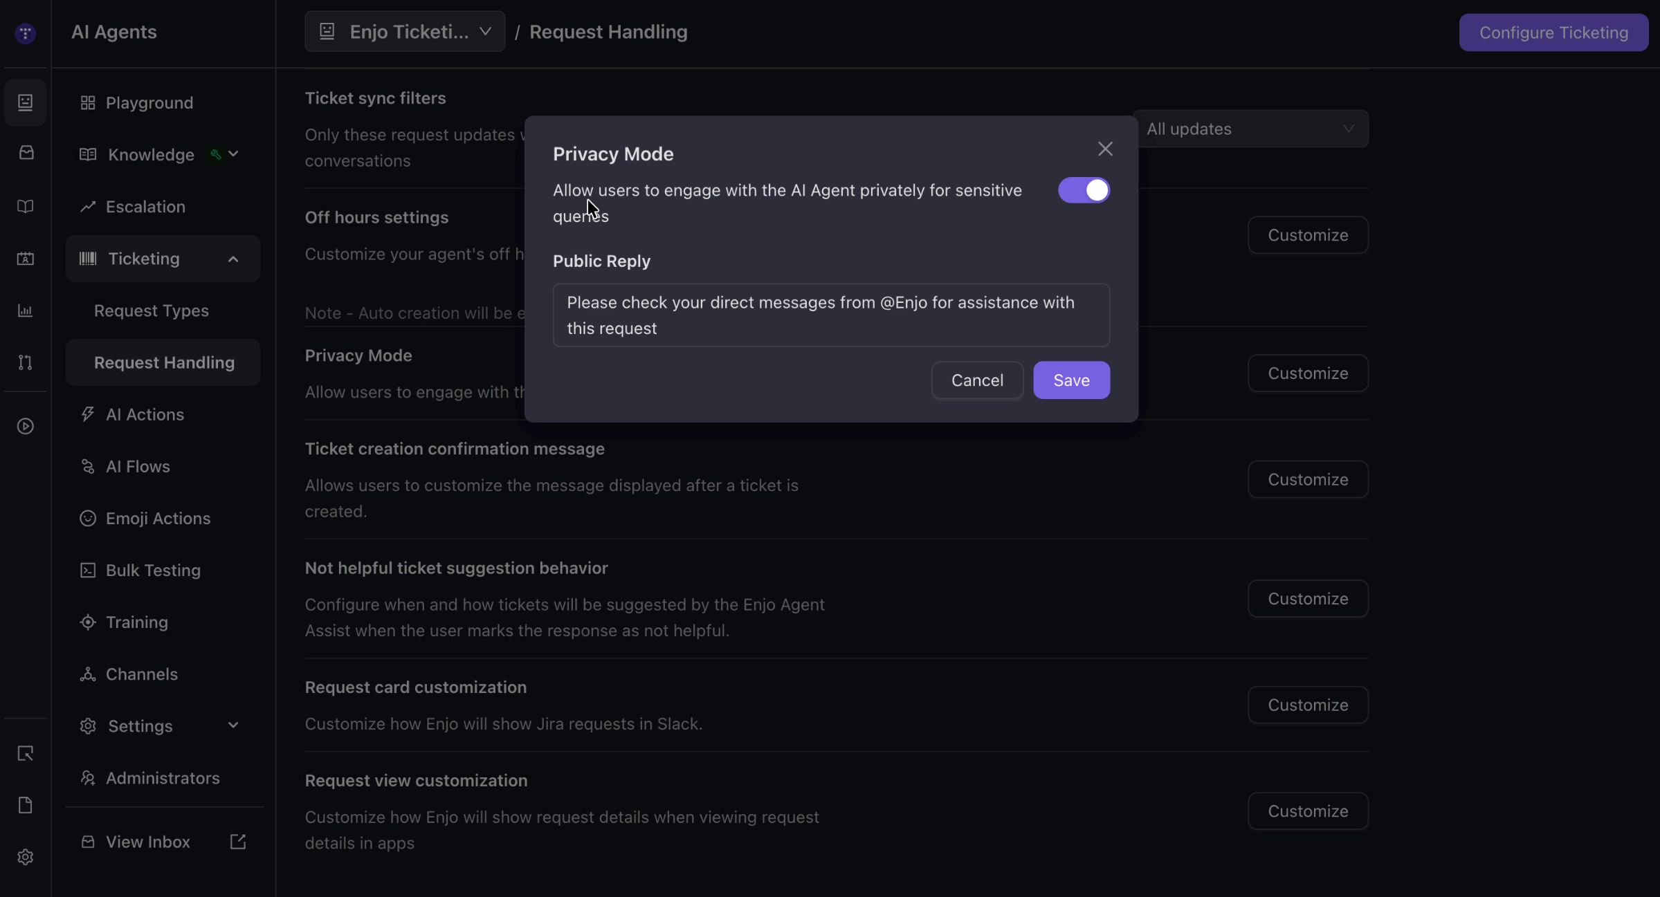Viewport: 1660px width, 897px height.
Task: Open the Enjo Ticketing agent dropdown
Action: (405, 32)
